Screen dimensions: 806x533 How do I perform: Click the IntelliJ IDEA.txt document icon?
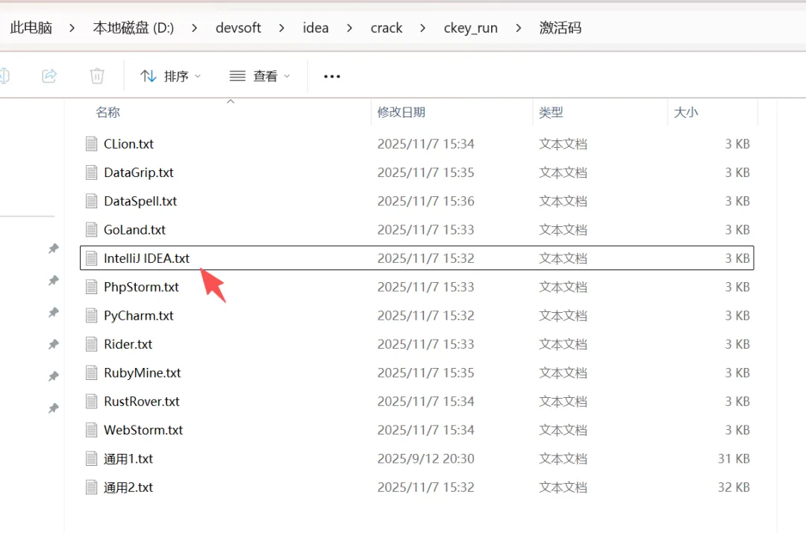[92, 258]
